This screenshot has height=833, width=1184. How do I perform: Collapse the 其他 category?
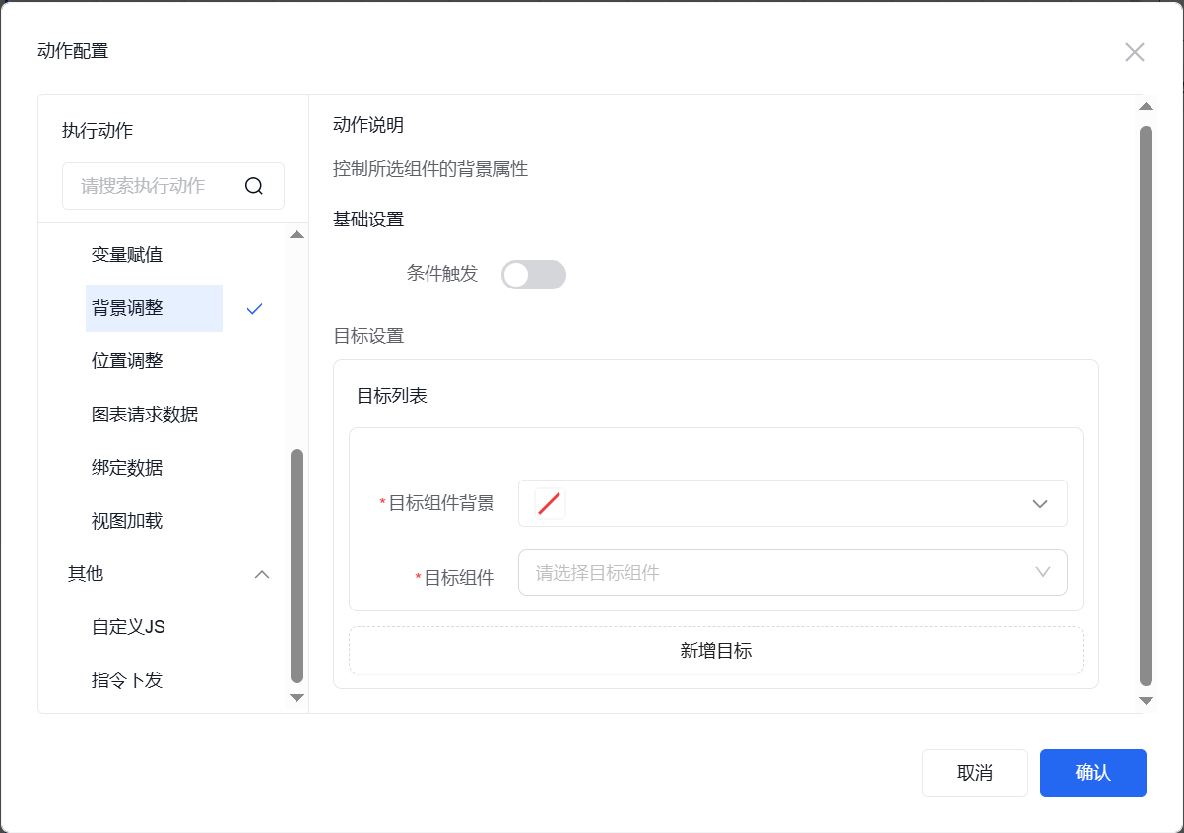262,574
